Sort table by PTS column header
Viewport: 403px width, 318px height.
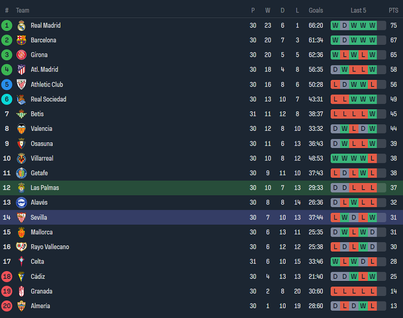pyautogui.click(x=393, y=10)
